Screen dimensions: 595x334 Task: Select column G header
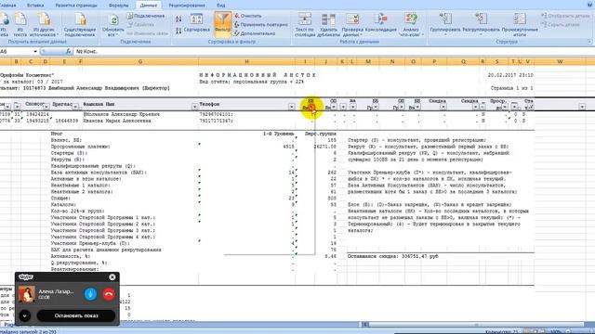(140, 61)
